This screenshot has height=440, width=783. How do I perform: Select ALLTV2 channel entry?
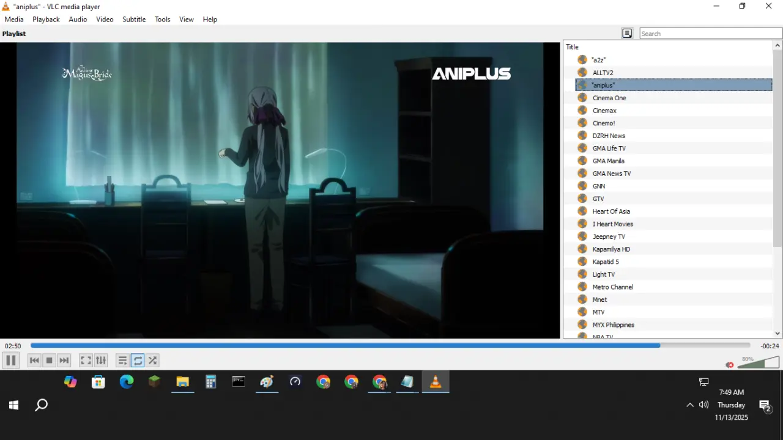674,73
